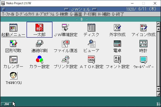
Task: Minimize the Neko Project 21/W window
Action: click(132, 3)
